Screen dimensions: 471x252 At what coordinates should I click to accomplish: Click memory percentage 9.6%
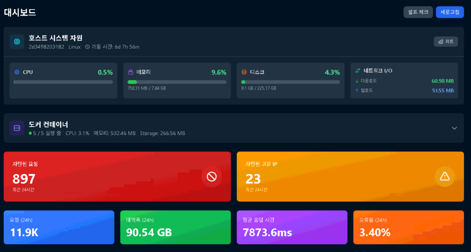(x=218, y=72)
